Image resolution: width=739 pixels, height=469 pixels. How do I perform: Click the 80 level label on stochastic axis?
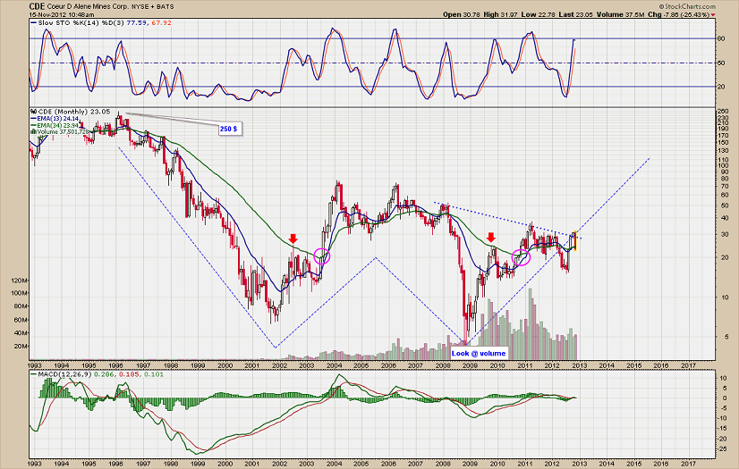point(720,38)
